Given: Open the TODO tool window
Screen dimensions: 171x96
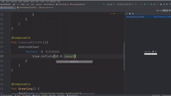Looking at the screenshot, I should click(17, 95).
